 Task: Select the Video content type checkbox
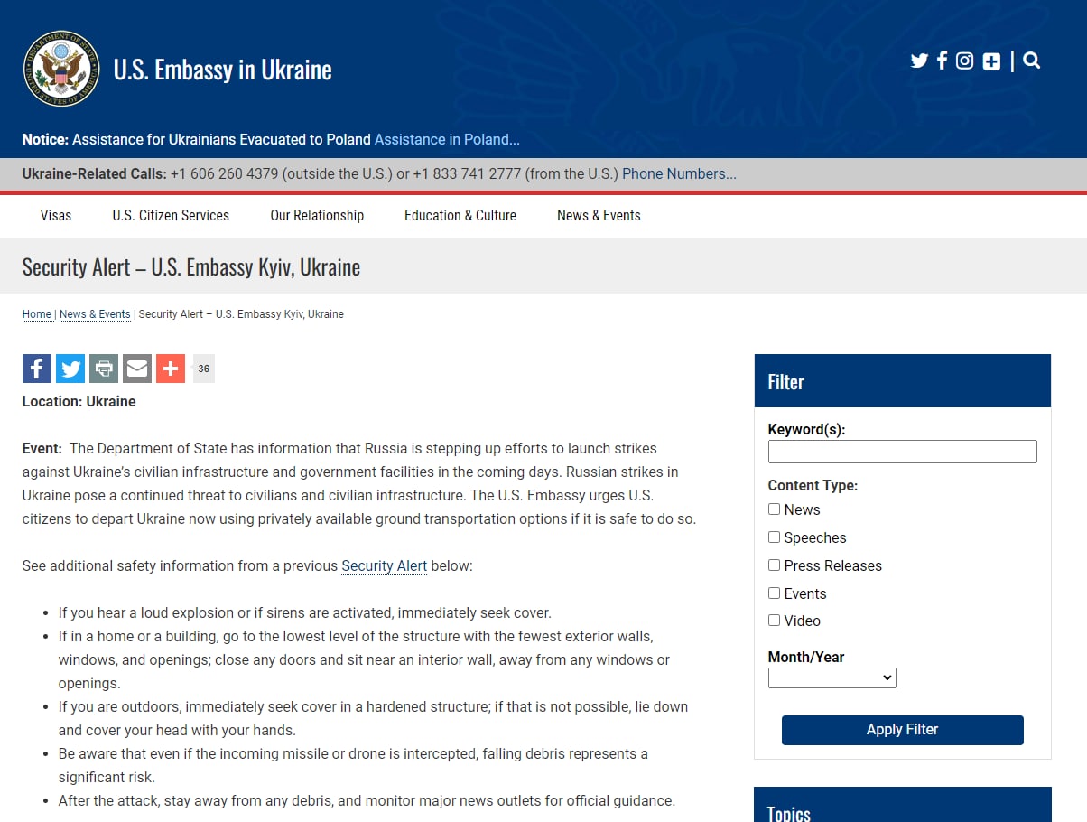click(x=774, y=621)
